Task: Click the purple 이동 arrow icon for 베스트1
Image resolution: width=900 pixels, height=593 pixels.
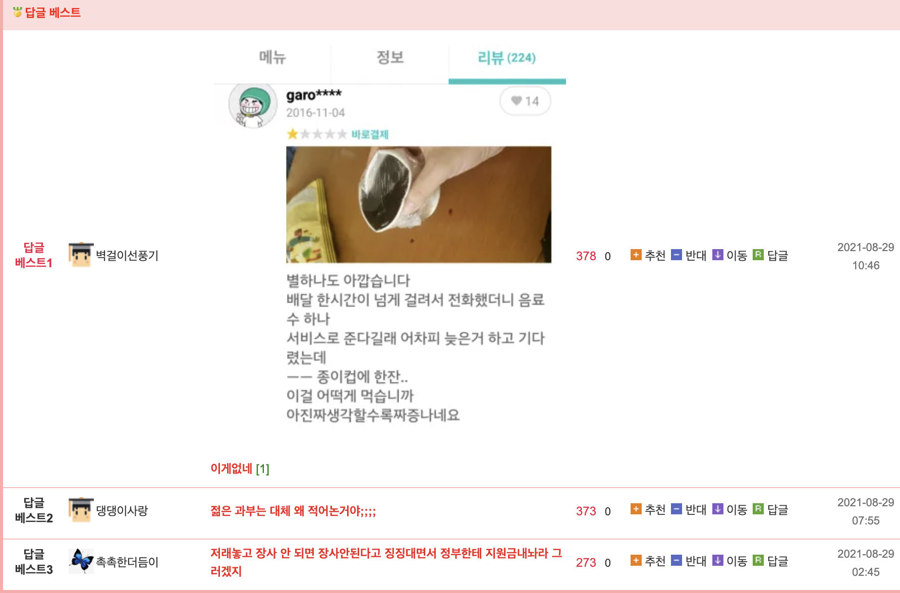Action: pyautogui.click(x=717, y=255)
